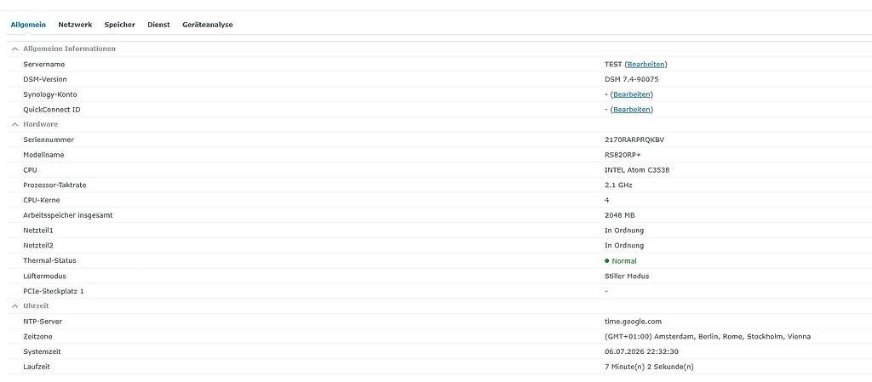This screenshot has width=872, height=382.
Task: Click the Arbeitsspeicher insgesamt label
Action: tap(68, 215)
